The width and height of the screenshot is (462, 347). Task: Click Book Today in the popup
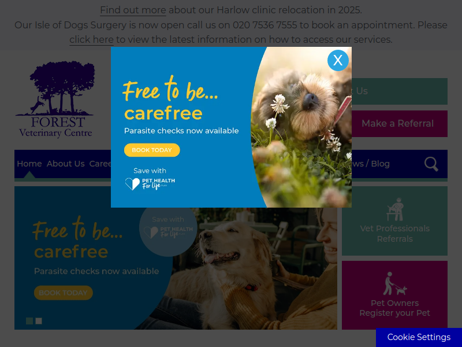[x=152, y=150]
